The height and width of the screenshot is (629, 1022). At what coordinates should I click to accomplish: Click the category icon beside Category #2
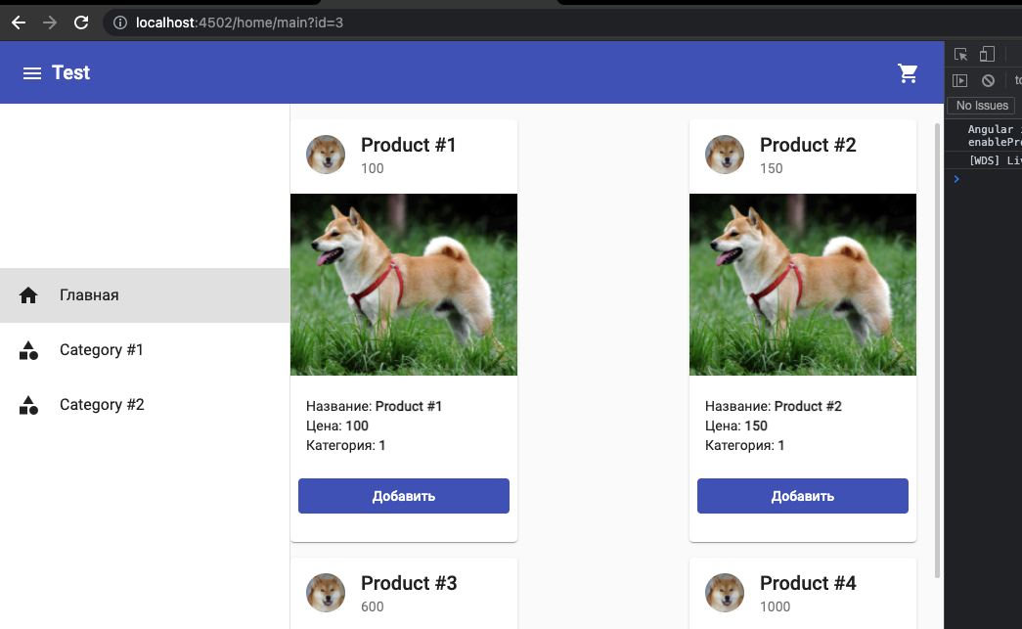coord(28,405)
